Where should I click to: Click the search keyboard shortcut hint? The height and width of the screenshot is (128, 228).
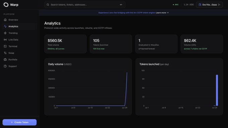tap(121, 5)
